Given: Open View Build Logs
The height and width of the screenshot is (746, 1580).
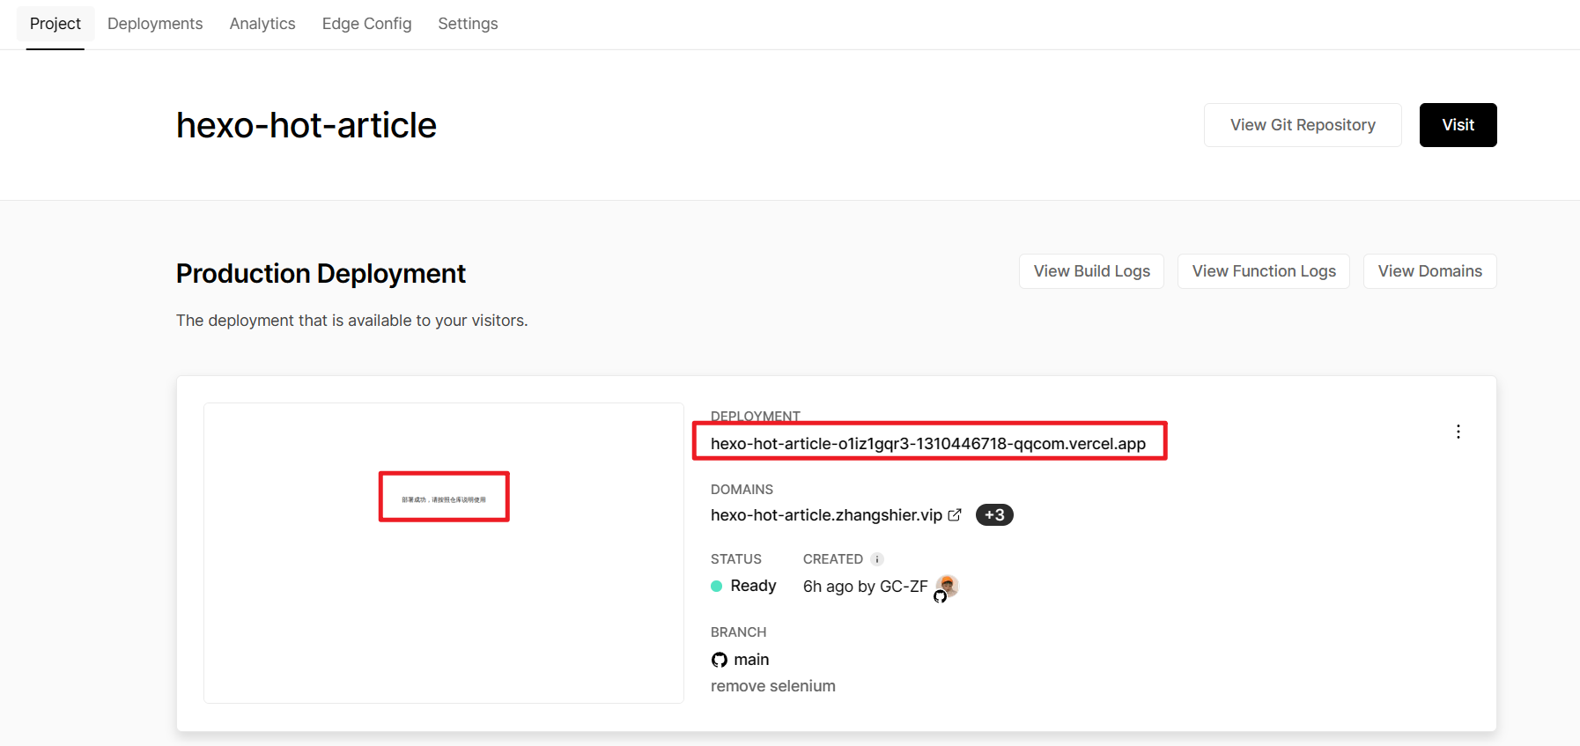Looking at the screenshot, I should [1091, 271].
